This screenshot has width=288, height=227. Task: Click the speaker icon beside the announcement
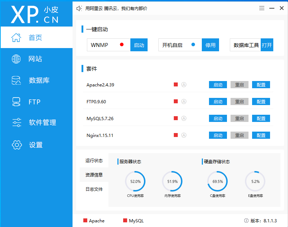click(x=79, y=8)
